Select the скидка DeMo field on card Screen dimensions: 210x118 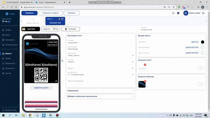click(x=52, y=43)
